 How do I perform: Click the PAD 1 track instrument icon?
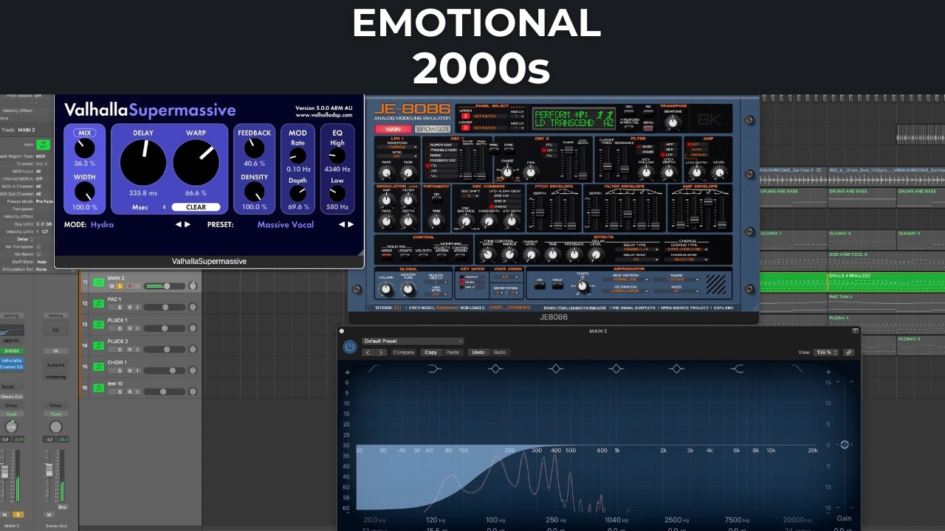pyautogui.click(x=99, y=303)
